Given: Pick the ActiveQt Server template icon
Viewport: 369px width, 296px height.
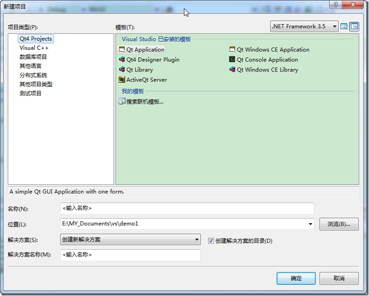Looking at the screenshot, I should [122, 79].
